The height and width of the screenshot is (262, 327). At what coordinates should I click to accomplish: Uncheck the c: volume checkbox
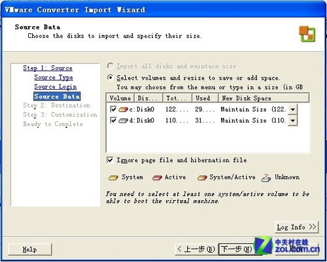[113, 109]
